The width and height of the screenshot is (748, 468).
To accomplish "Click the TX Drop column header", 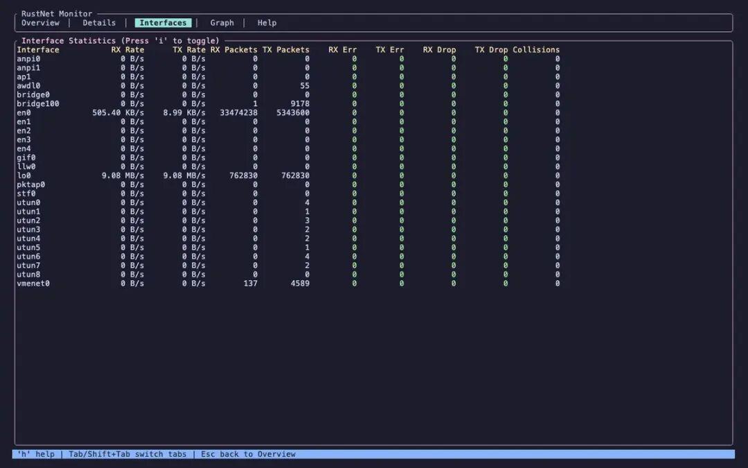I will [491, 50].
